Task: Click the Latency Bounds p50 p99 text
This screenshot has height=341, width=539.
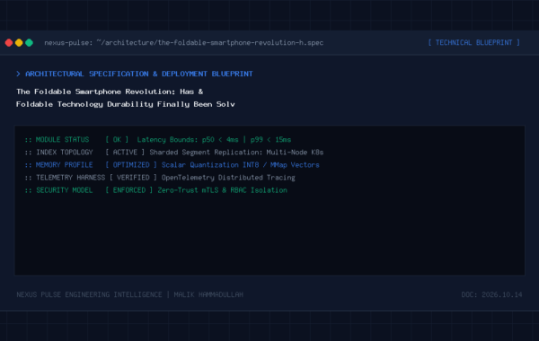Action: tap(214, 140)
